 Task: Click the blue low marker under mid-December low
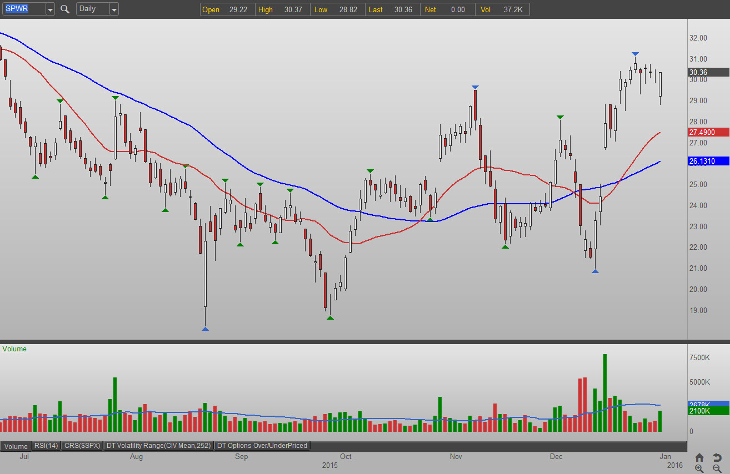(595, 271)
